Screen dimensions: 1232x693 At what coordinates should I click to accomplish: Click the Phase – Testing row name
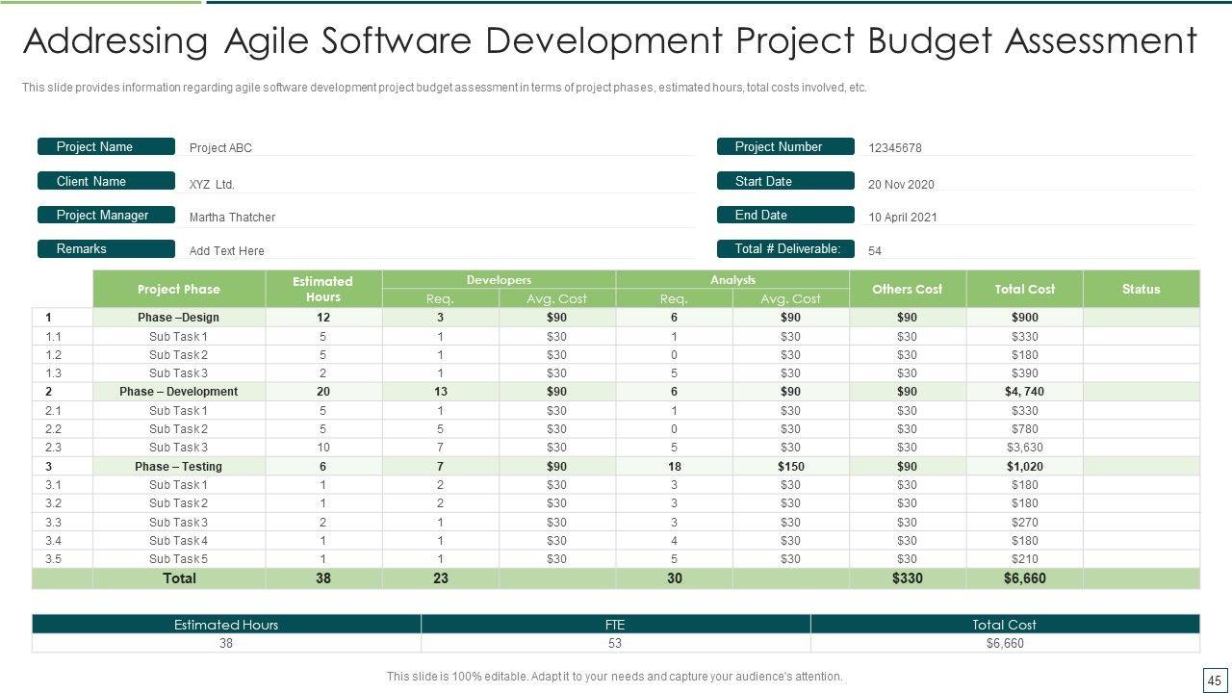coord(179,467)
